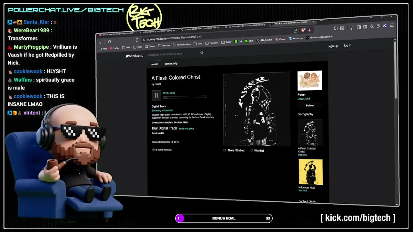Open the Twitter bookmark folder
Screen dimensions: 413x232
(227, 42)
